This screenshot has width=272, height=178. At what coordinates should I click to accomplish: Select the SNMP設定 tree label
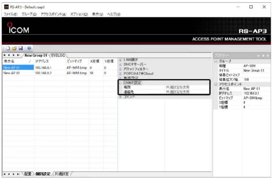(x=132, y=83)
